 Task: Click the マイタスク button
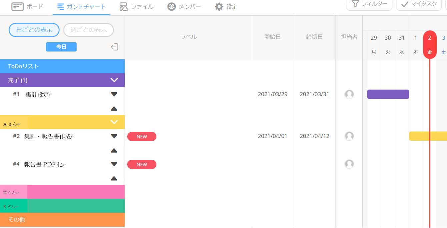point(419,5)
